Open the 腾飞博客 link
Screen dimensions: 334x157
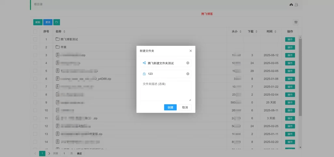point(207,14)
